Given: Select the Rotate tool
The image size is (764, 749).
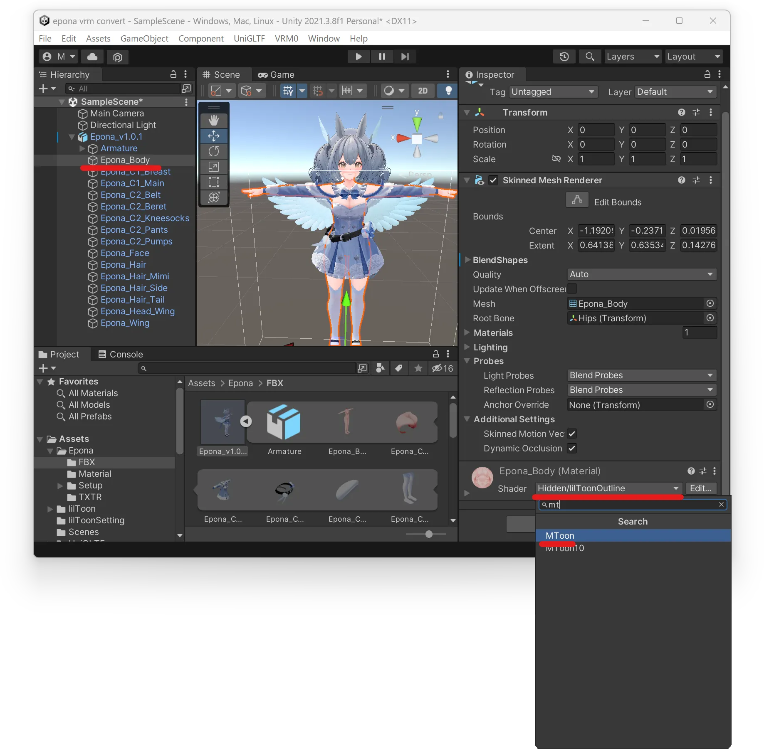Looking at the screenshot, I should pos(214,151).
